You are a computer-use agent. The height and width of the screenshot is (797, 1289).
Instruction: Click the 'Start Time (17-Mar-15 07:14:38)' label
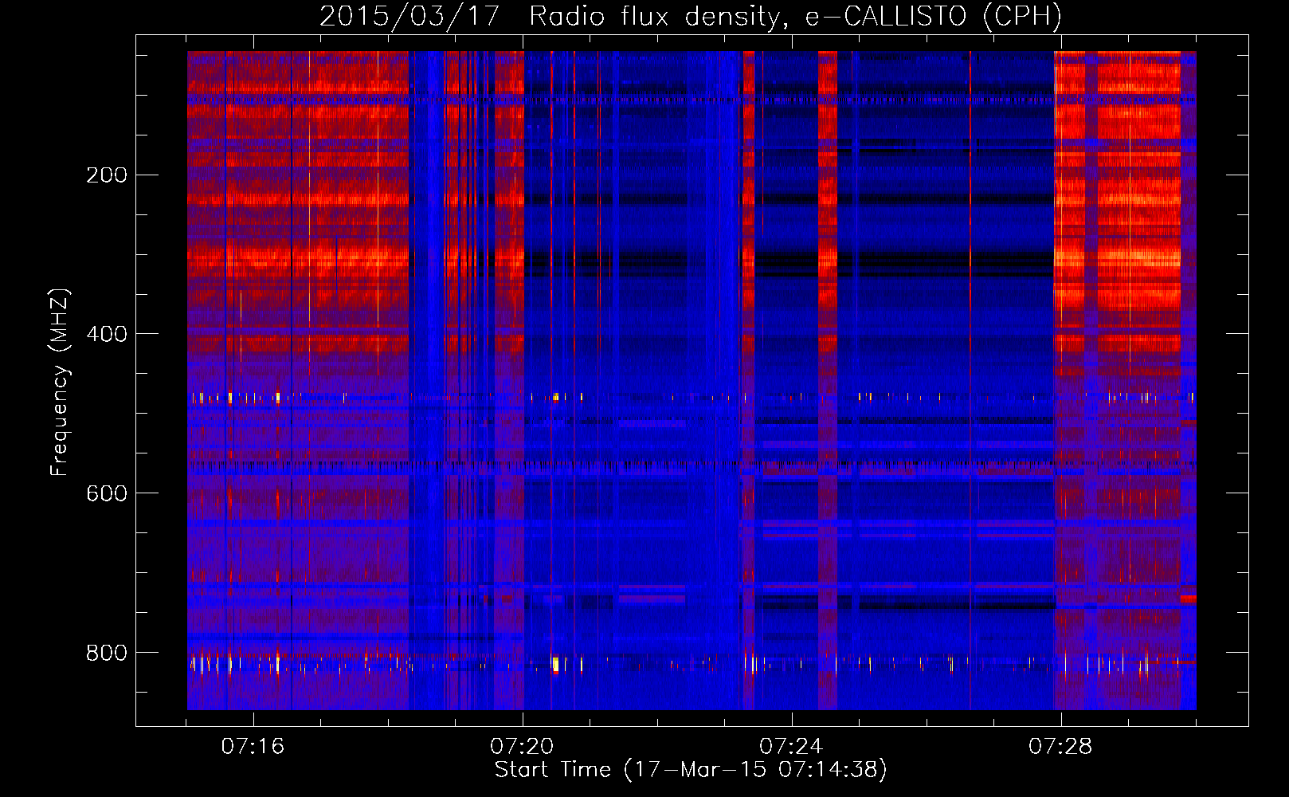691,769
